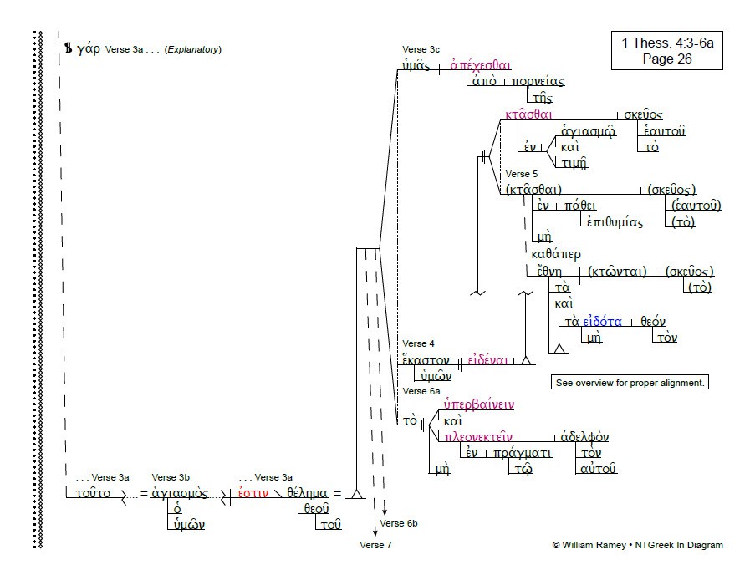755x580 pixels.
Task: Click the paragraph mark before γάρ
Action: point(69,48)
